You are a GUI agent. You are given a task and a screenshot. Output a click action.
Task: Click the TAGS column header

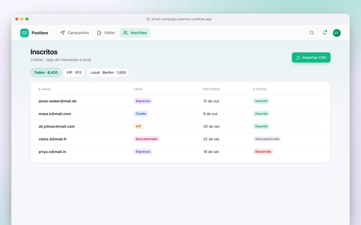tap(138, 89)
